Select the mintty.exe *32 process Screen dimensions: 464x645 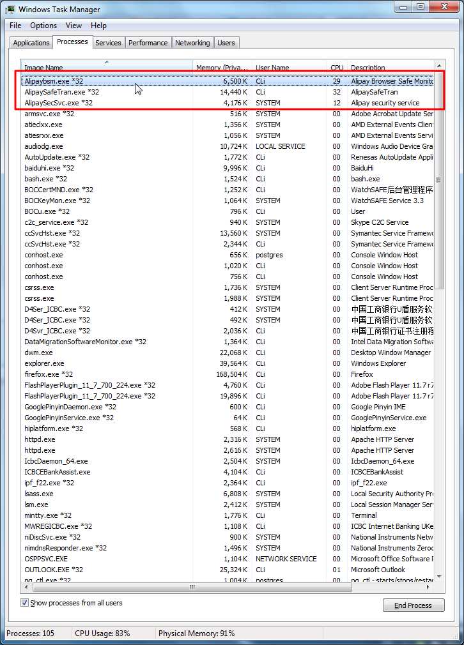pyautogui.click(x=228, y=515)
